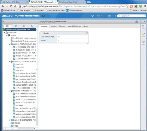
Task: Open the VMware Horizon bookmark
Action: pos(74,10)
